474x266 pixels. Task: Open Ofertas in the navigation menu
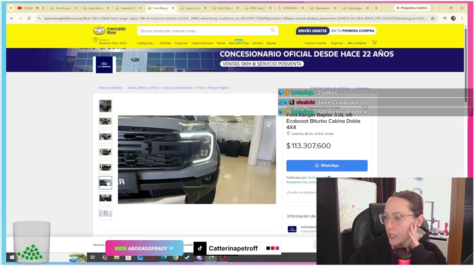(165, 43)
